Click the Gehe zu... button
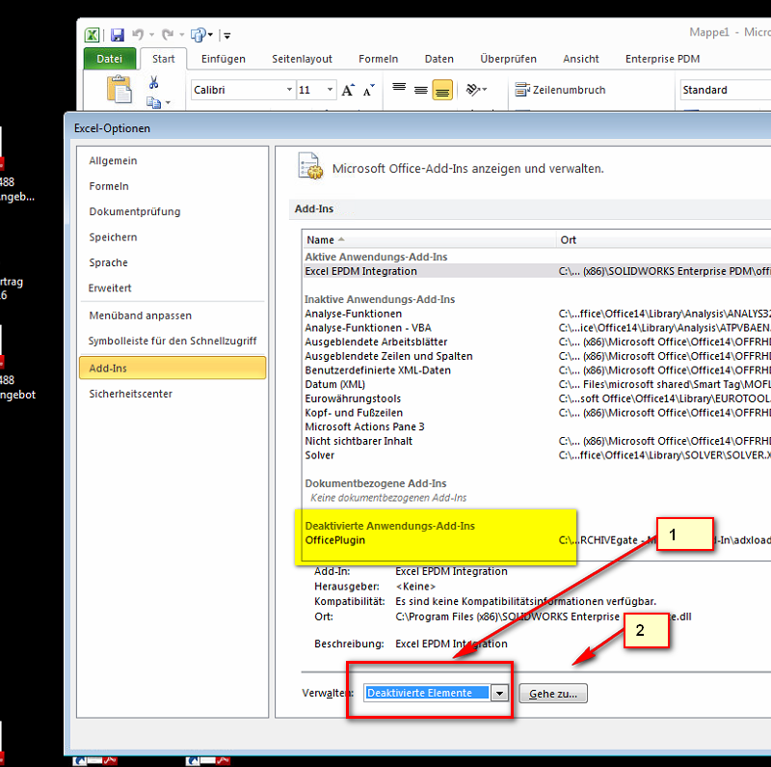Viewport: 771px width, 767px height. click(x=553, y=694)
